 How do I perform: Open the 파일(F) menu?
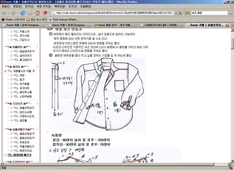coord(6,7)
